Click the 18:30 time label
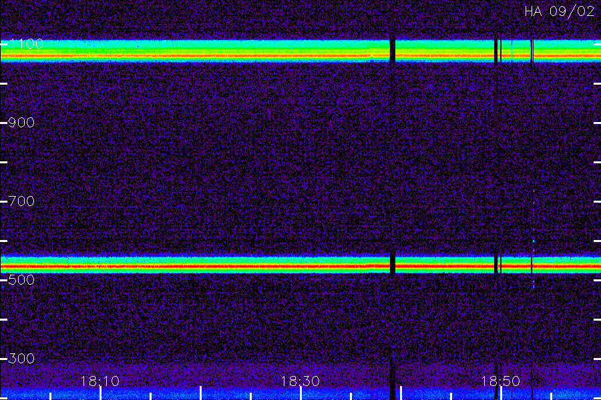The image size is (601, 400). [x=300, y=381]
